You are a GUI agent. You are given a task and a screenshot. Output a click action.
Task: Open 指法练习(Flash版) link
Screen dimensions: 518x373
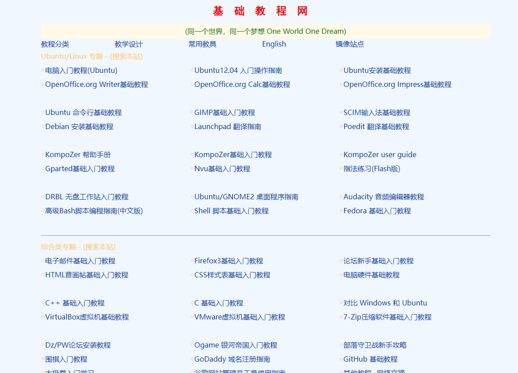pyautogui.click(x=372, y=169)
